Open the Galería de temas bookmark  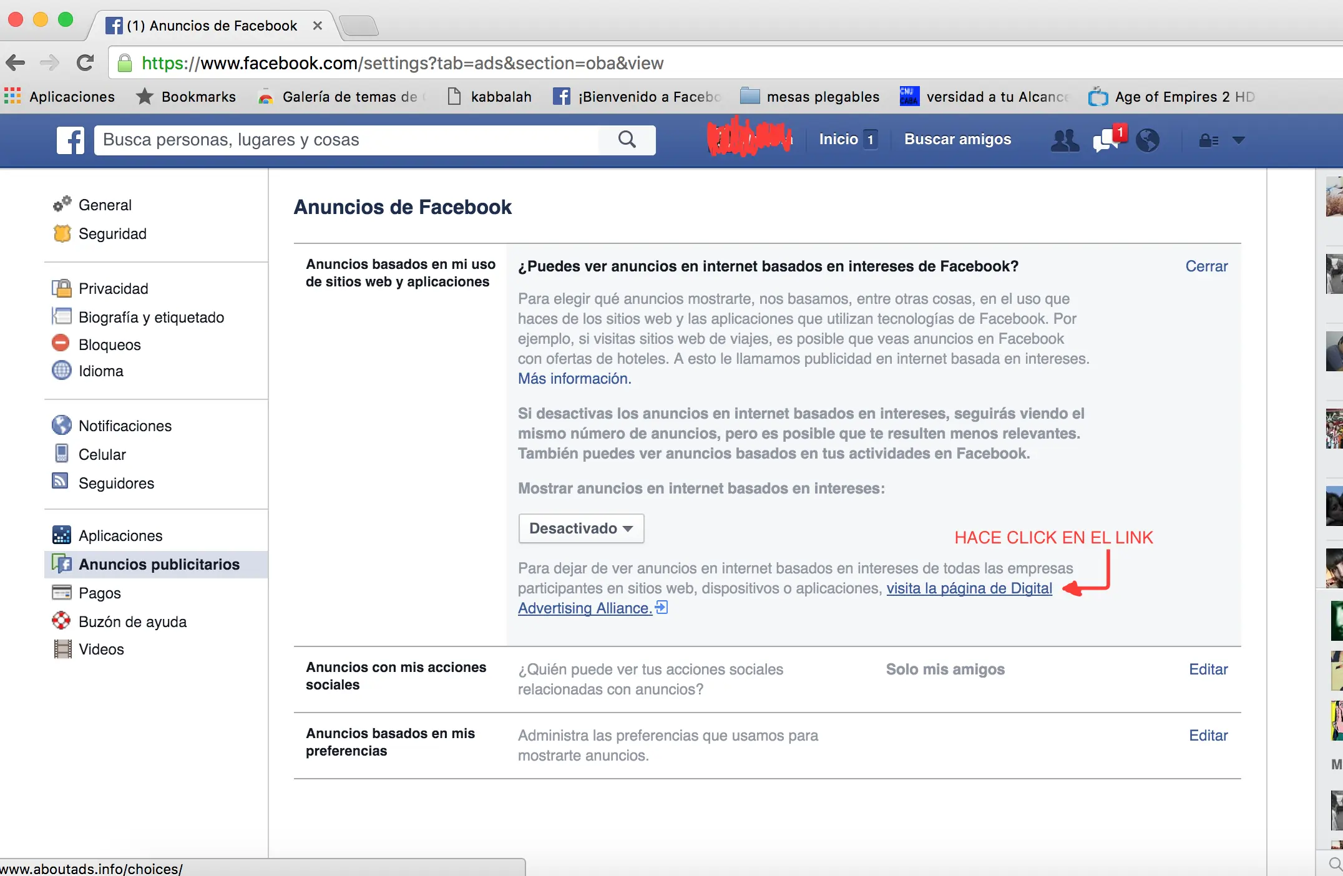[342, 97]
